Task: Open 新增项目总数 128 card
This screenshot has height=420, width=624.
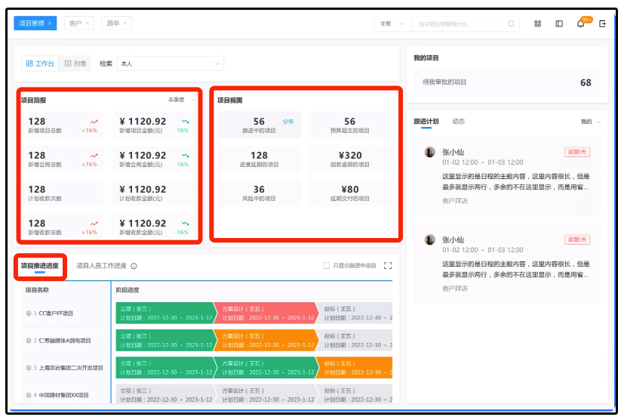Action: (63, 125)
